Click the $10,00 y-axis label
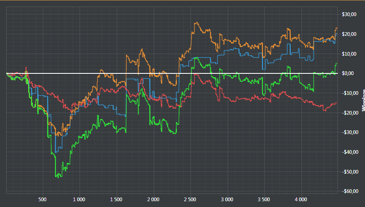This screenshot has width=365, height=207. 349,54
